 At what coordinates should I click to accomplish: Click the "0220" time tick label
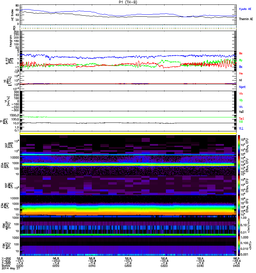[x=56, y=266]
